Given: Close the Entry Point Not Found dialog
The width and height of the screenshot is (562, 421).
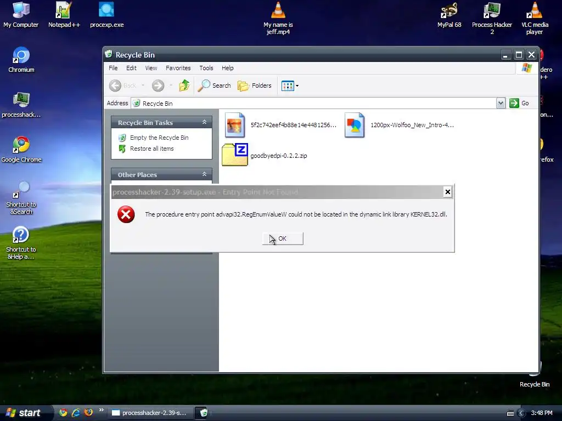Looking at the screenshot, I should (448, 192).
